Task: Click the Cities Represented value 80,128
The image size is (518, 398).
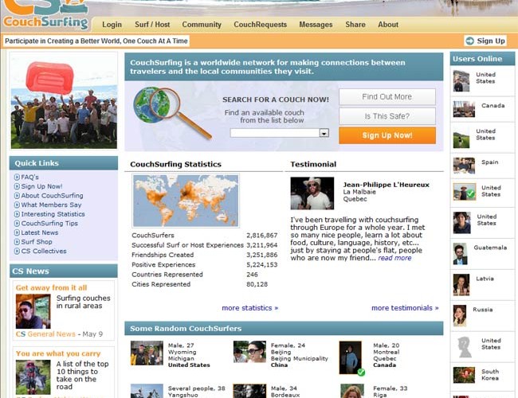Action: [257, 284]
